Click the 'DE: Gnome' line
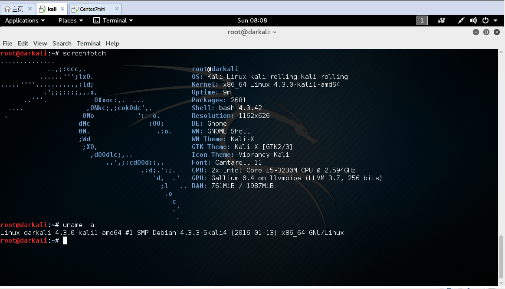This screenshot has height=289, width=505. click(x=210, y=123)
